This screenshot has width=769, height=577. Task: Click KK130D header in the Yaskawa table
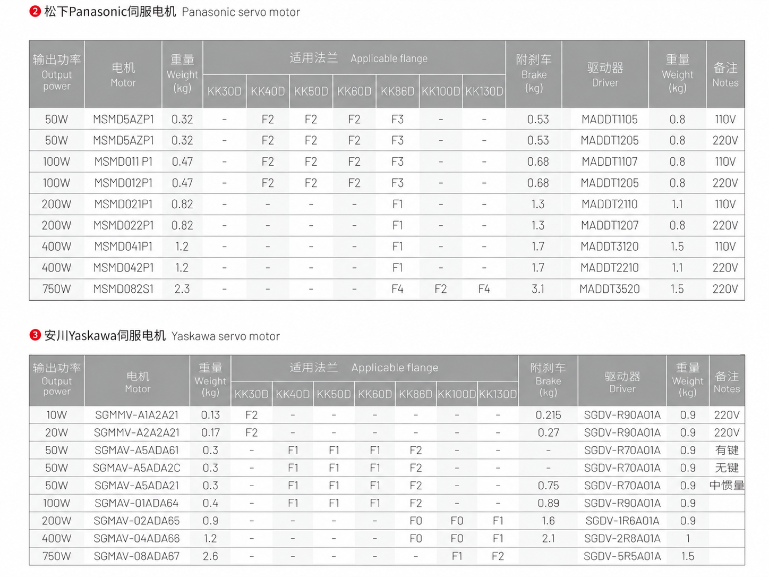coord(498,394)
